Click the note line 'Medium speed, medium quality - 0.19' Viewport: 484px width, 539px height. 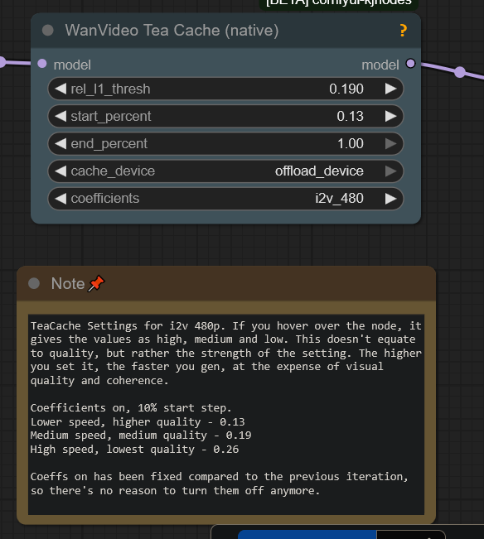point(141,436)
